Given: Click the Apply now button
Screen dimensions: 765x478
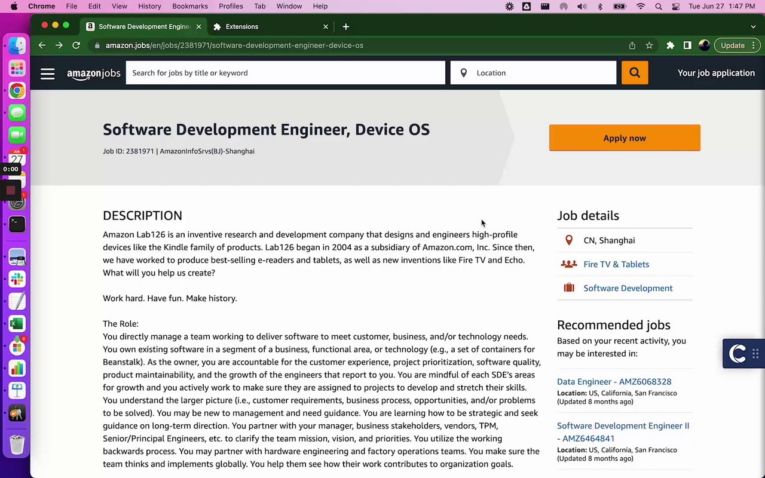Looking at the screenshot, I should [625, 138].
